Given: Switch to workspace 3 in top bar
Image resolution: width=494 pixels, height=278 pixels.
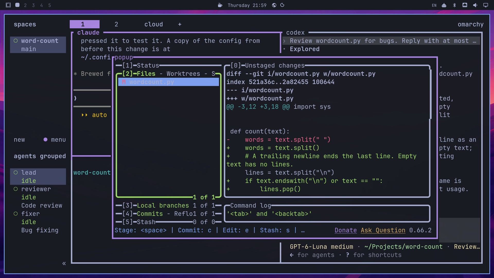Looking at the screenshot, I should pos(33,5).
